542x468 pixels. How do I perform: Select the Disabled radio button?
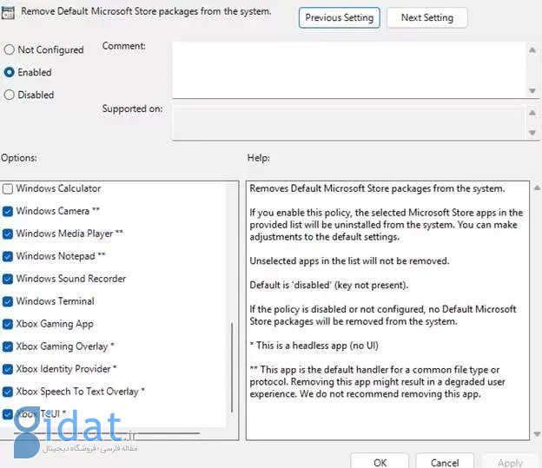tap(9, 95)
